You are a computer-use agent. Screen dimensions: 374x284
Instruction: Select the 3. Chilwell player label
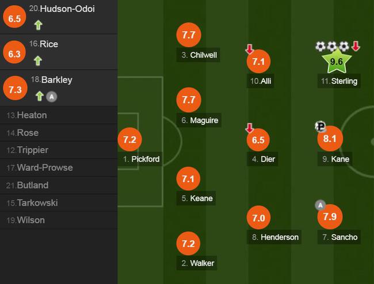point(198,55)
